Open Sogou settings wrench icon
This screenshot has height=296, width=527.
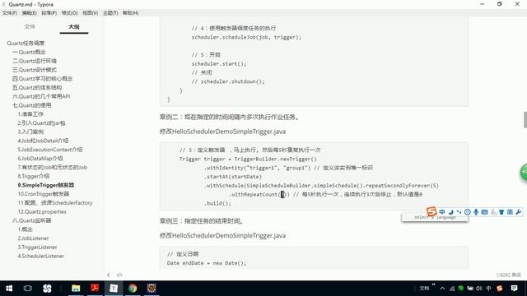click(x=518, y=212)
